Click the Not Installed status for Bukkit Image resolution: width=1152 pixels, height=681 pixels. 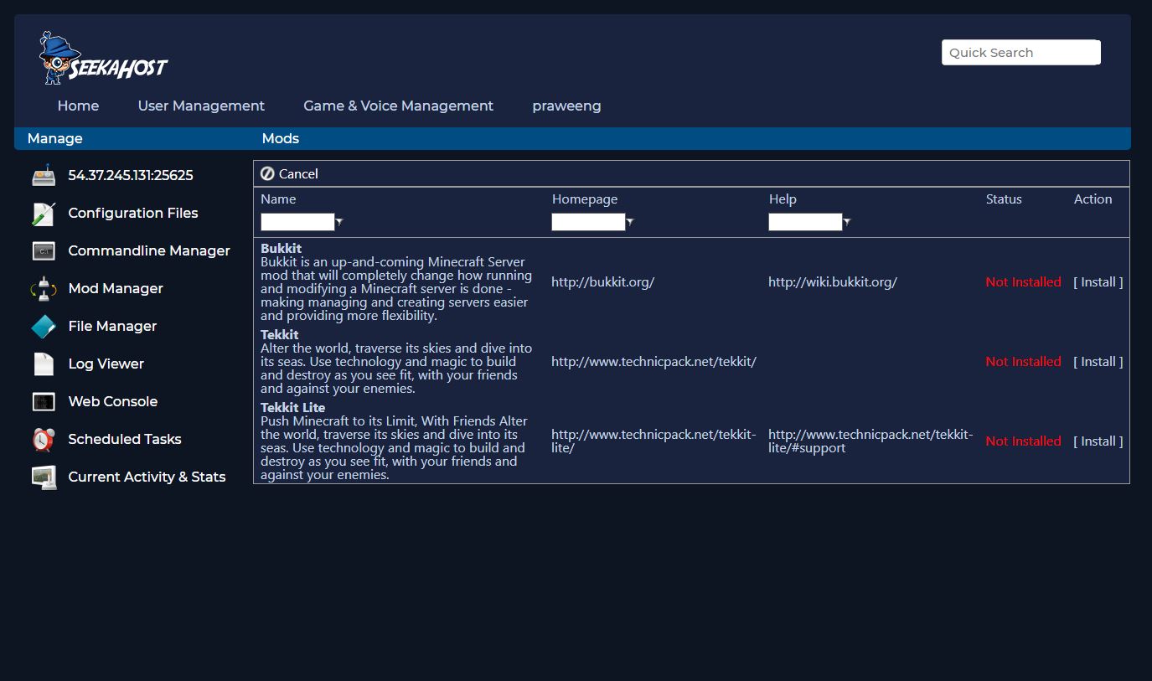1023,282
